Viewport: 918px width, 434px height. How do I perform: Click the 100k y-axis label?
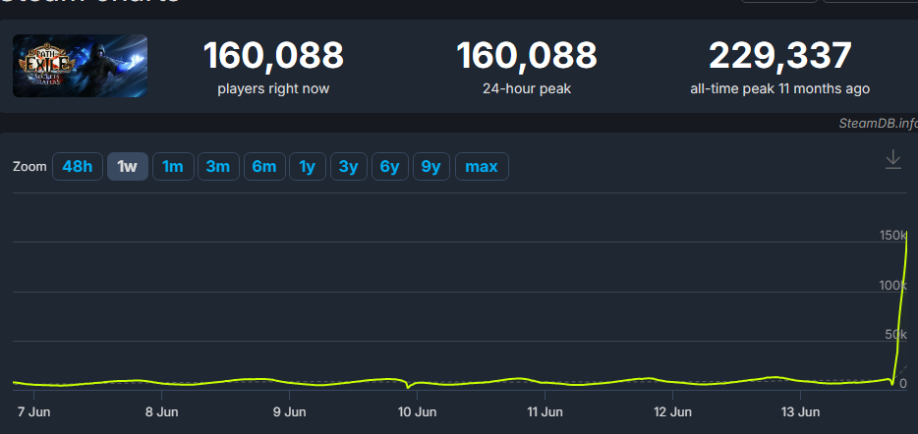pyautogui.click(x=893, y=285)
